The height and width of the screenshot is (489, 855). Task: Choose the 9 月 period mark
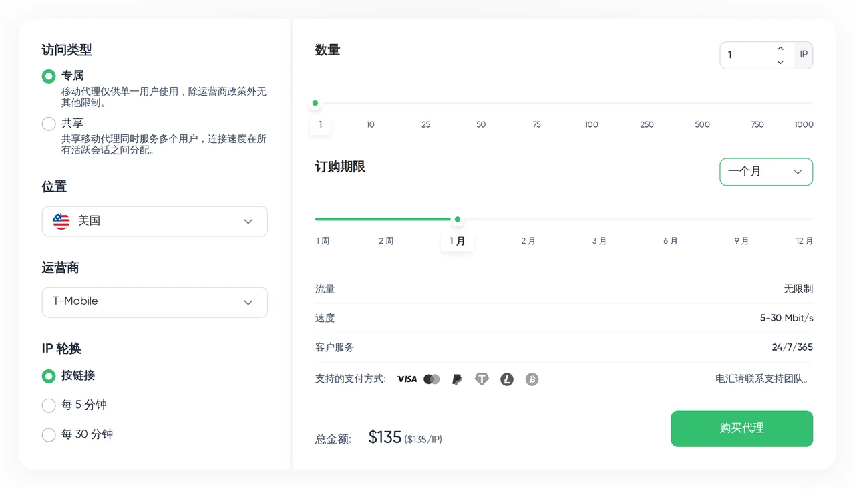tap(741, 241)
